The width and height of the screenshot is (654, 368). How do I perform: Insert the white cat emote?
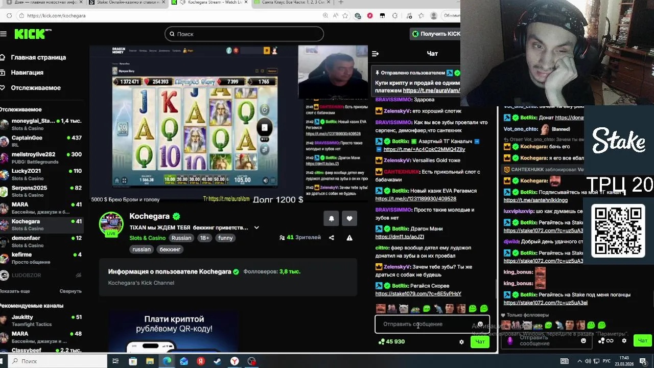404,309
